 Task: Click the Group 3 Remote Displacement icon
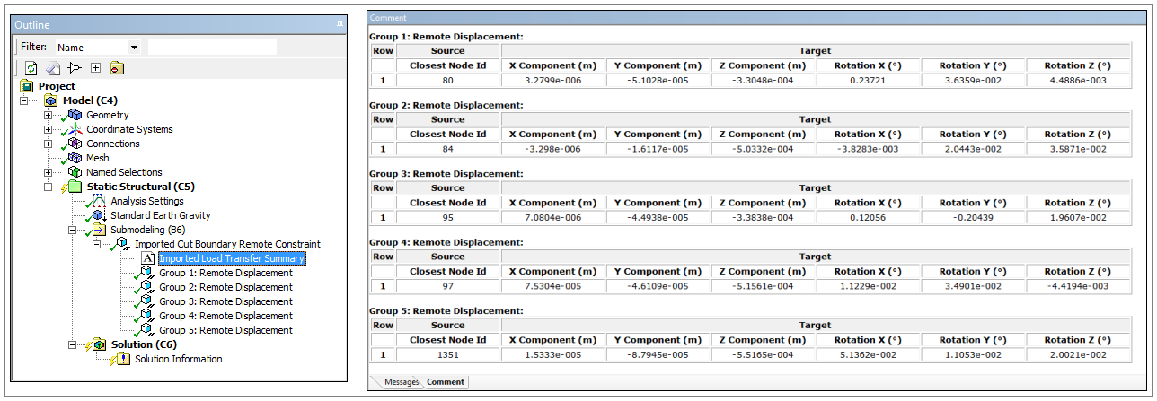coord(147,301)
